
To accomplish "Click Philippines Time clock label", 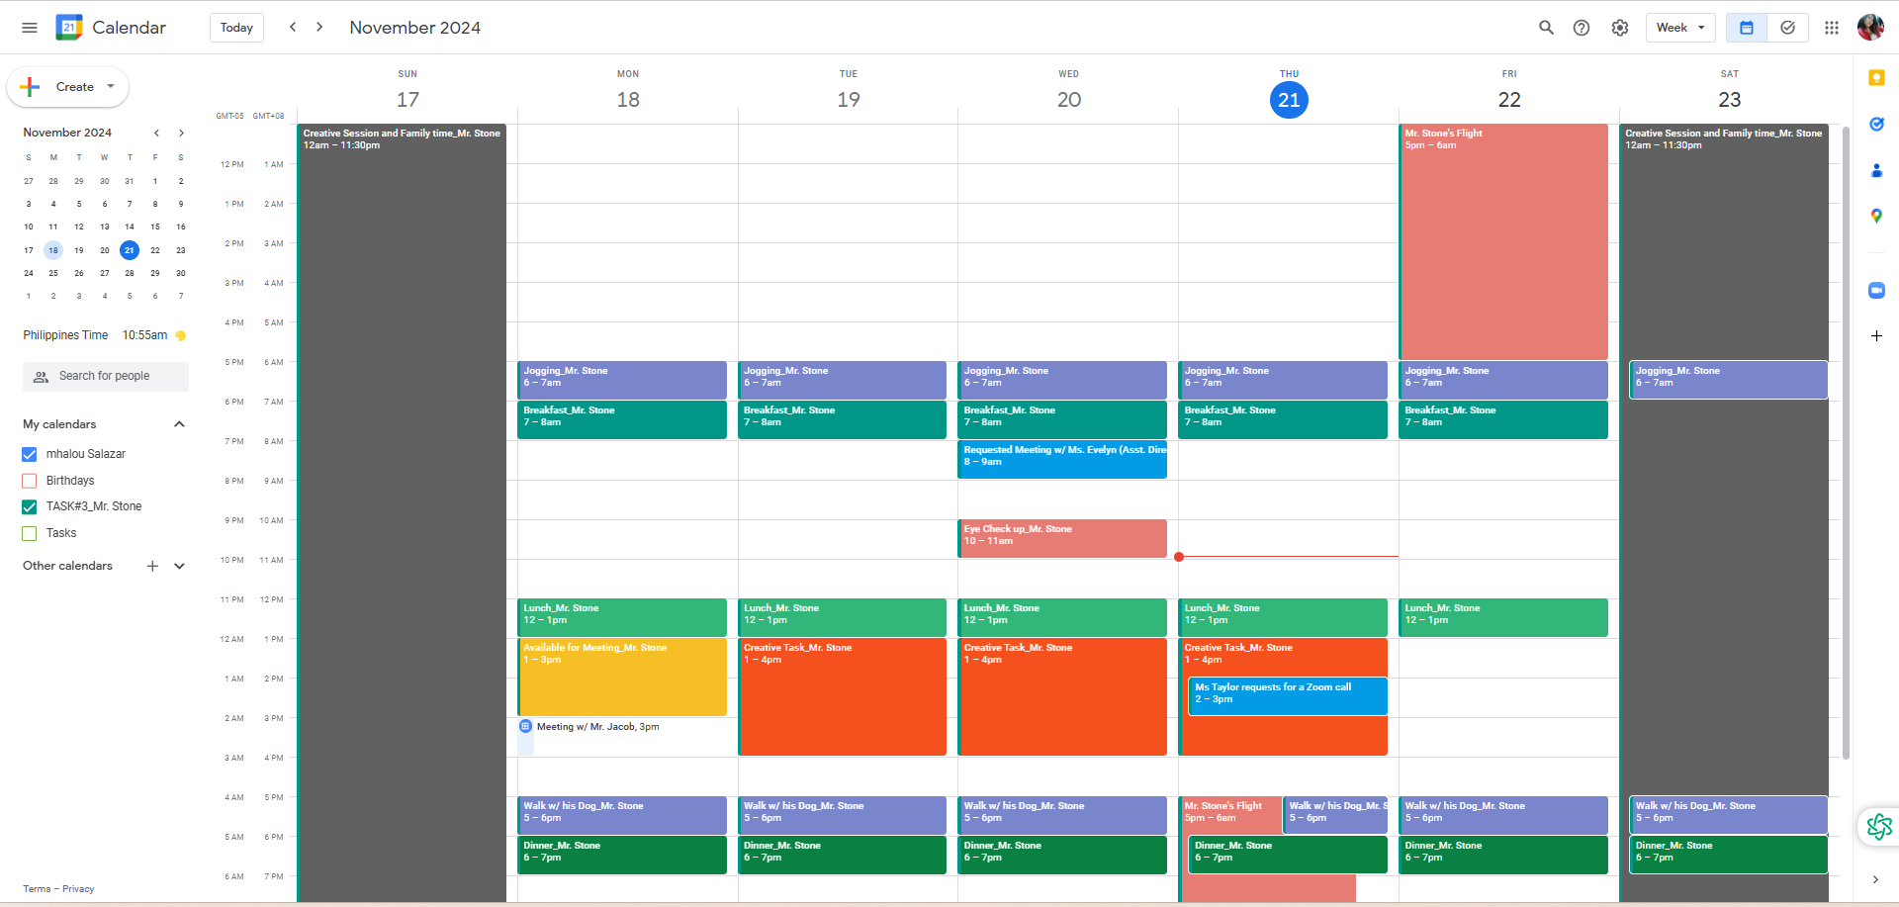I will pos(65,335).
